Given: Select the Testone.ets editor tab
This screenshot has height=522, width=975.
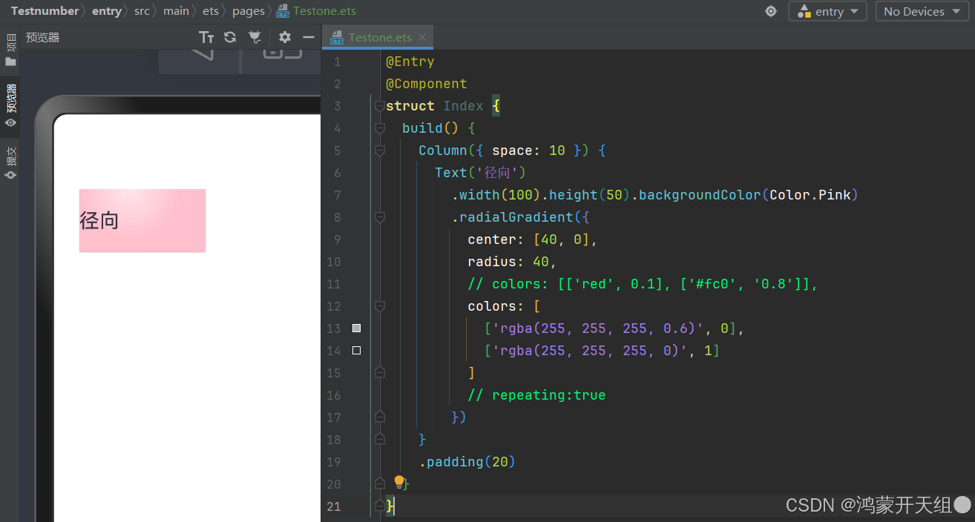Looking at the screenshot, I should click(x=379, y=37).
